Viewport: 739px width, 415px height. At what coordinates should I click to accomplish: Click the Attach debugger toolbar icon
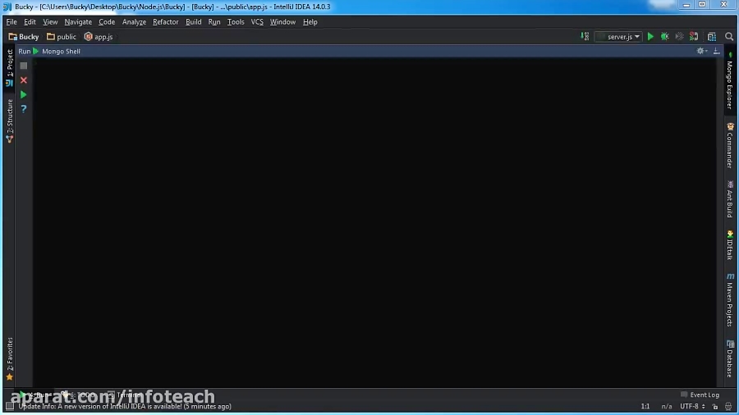694,37
